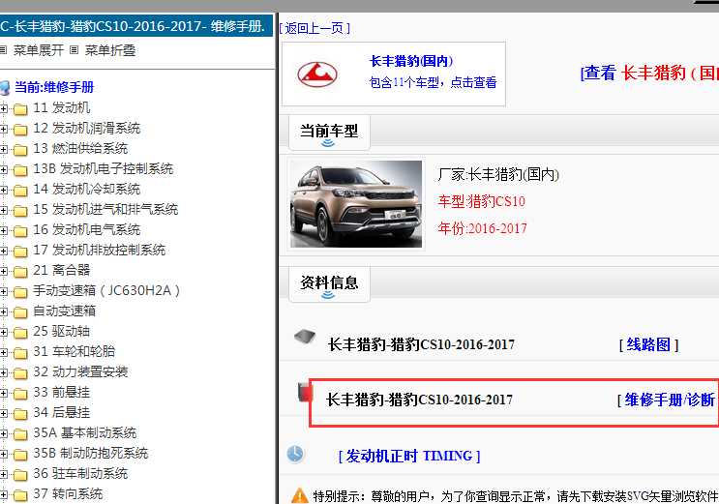Image resolution: width=719 pixels, height=504 pixels.
Task: Click the 特别提示 SVG notice text
Action: point(516,496)
